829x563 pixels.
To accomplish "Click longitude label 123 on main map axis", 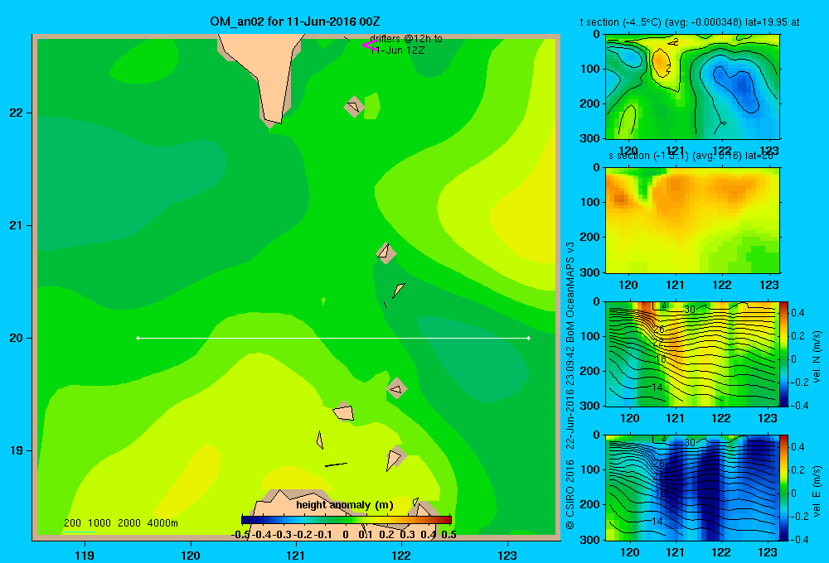I will 507,555.
